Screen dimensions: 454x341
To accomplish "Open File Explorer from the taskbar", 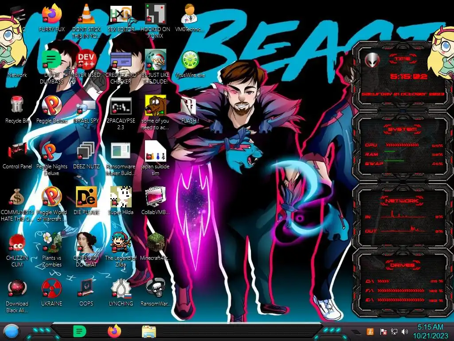I will 149,332.
